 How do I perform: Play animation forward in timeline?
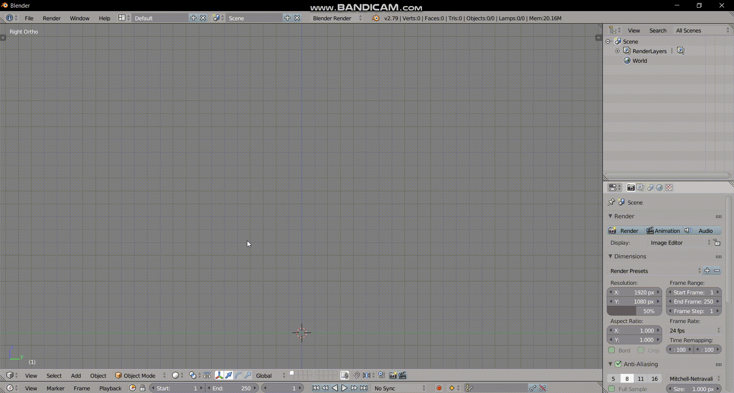pyautogui.click(x=344, y=388)
